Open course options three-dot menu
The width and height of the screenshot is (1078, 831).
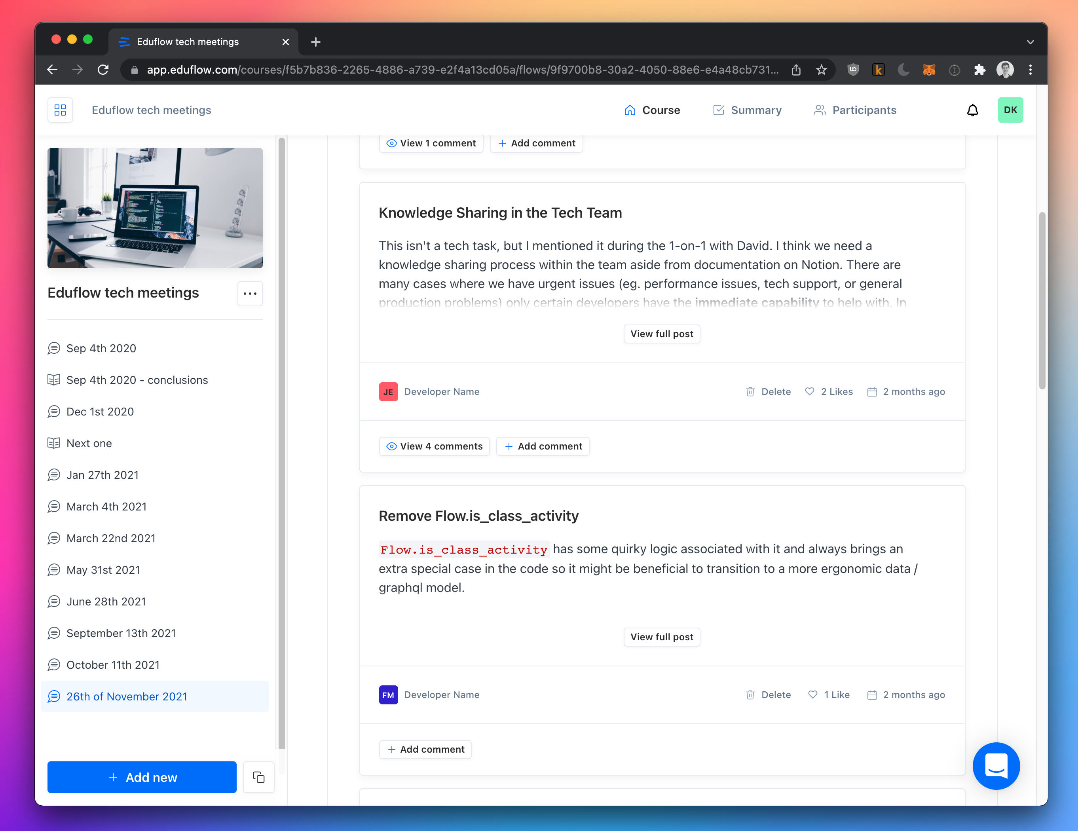pyautogui.click(x=250, y=293)
